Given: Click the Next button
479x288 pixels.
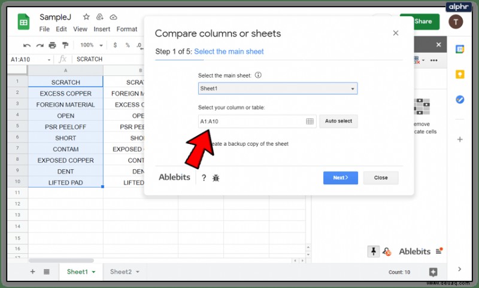Looking at the screenshot, I should pos(341,177).
